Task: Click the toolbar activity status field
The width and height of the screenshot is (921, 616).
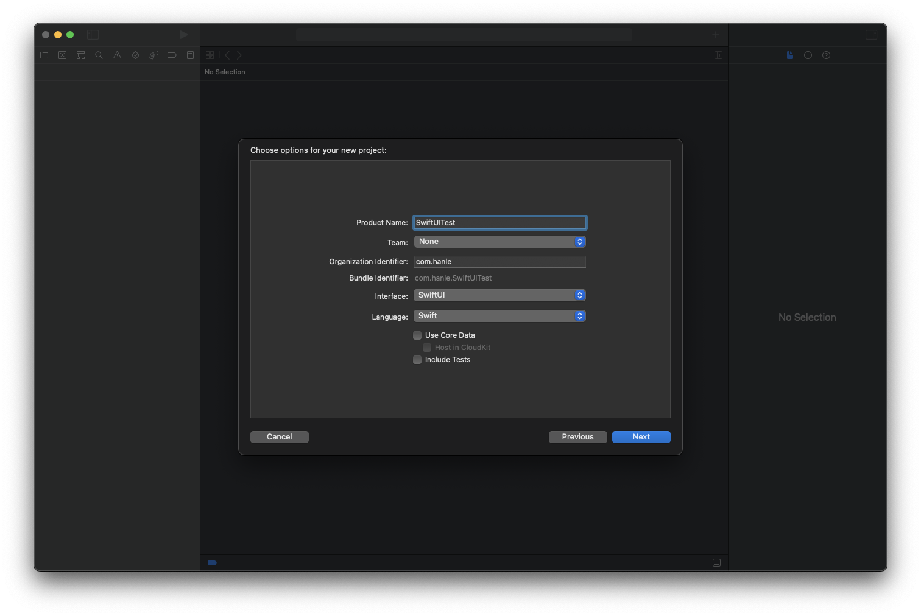Action: click(x=464, y=35)
